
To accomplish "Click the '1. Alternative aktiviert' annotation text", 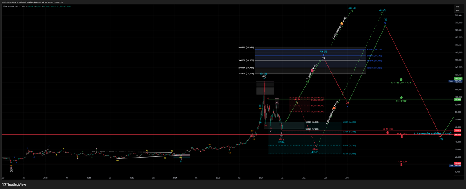I will pos(428,134).
